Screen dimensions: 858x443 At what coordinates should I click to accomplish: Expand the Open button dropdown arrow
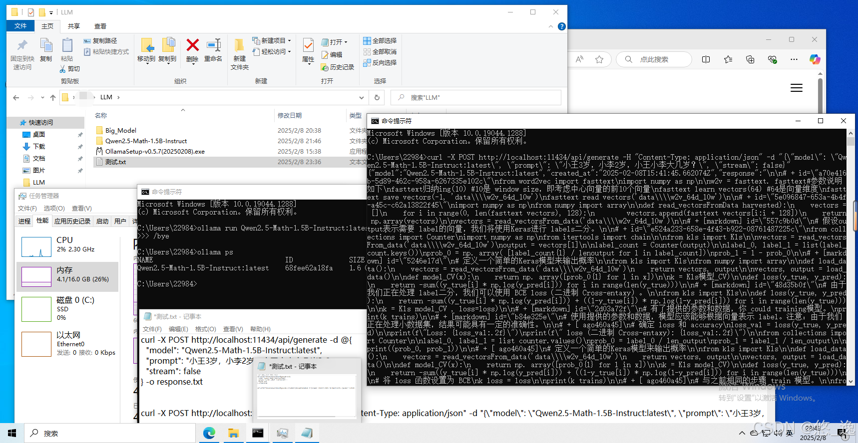pyautogui.click(x=346, y=42)
